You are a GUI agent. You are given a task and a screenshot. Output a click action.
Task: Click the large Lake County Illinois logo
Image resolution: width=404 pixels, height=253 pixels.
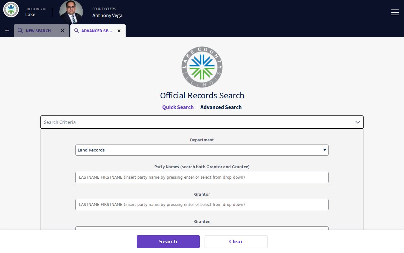point(202,67)
